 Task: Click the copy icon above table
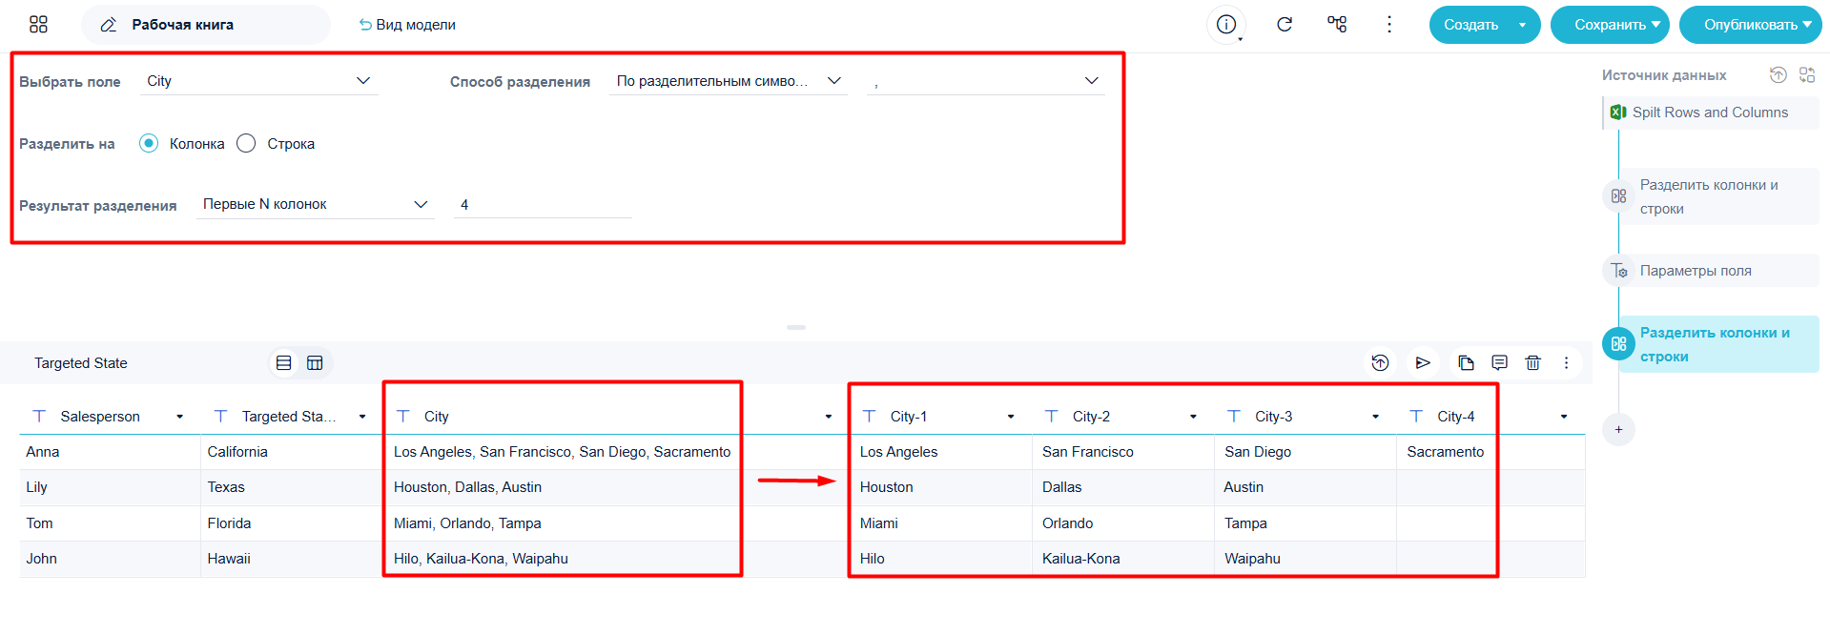1466,363
